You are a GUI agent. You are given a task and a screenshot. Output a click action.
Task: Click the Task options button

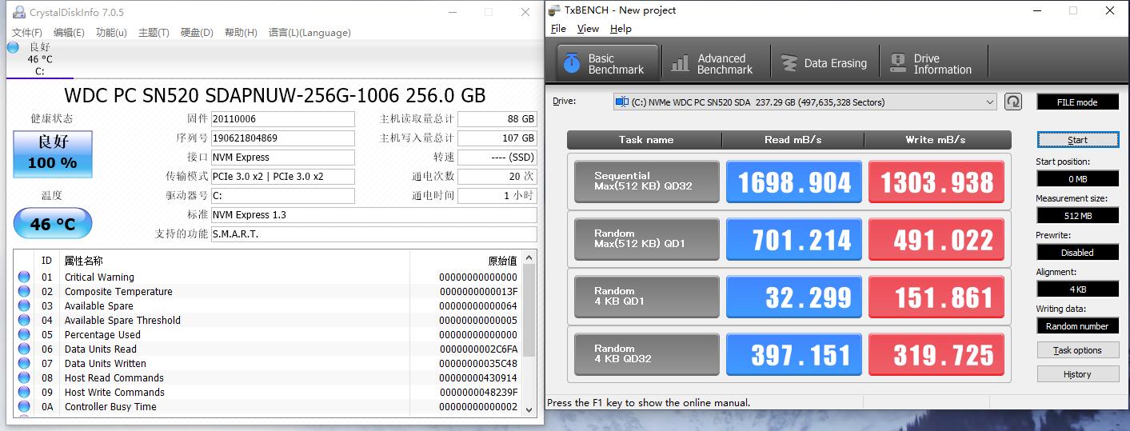click(1076, 350)
